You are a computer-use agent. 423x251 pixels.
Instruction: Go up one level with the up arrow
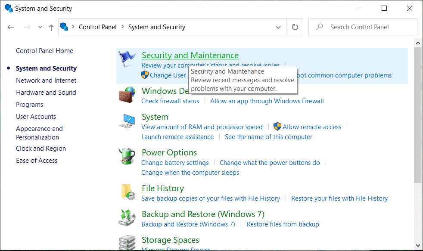click(51, 27)
